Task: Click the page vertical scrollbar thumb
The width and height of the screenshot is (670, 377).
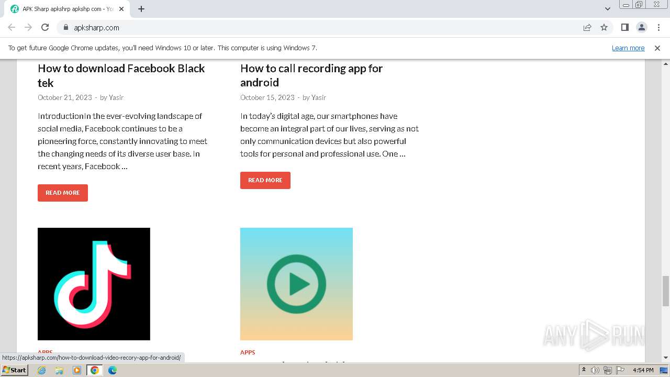Action: pyautogui.click(x=666, y=291)
